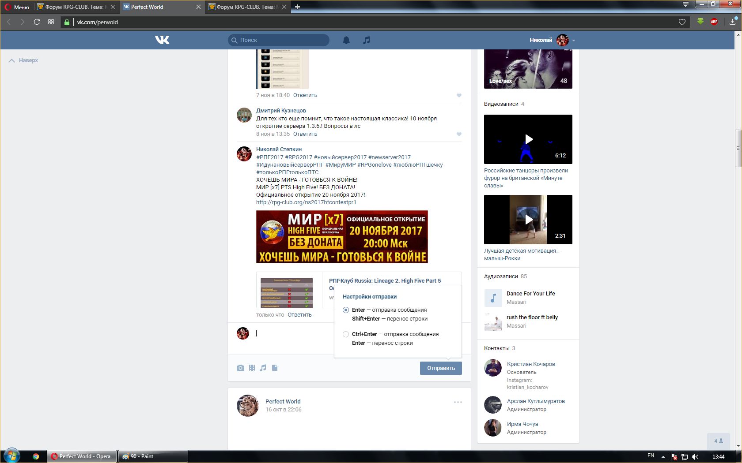The width and height of the screenshot is (742, 463).
Task: Reload the page with the refresh icon
Action: click(37, 22)
